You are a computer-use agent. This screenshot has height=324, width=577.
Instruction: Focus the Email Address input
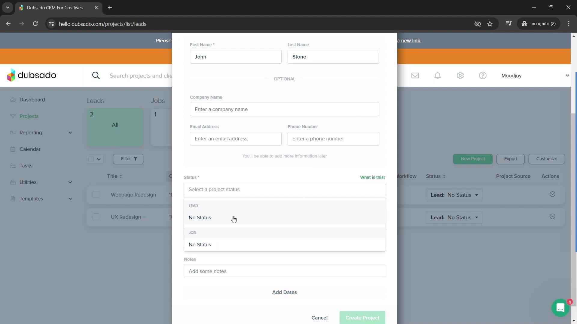coord(236,139)
